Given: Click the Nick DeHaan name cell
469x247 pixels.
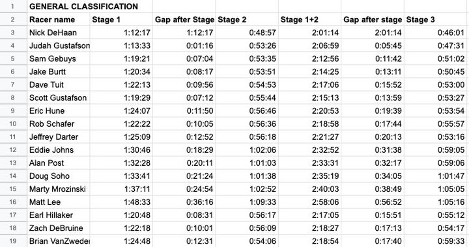Looking at the screenshot, I should [59, 32].
